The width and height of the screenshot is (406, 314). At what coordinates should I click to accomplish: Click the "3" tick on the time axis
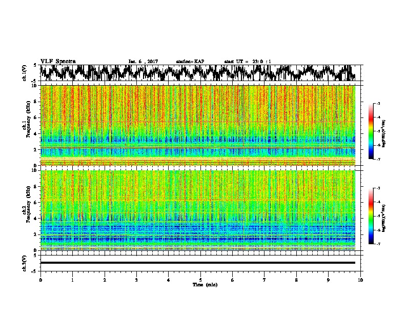pos(136,280)
